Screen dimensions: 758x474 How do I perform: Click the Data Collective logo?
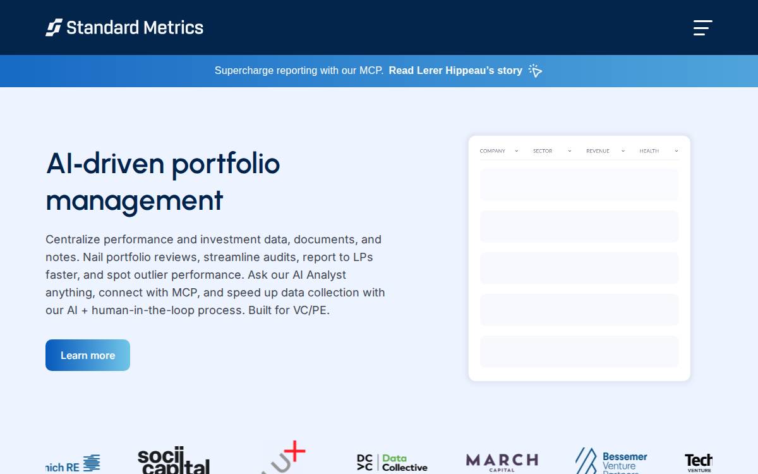[x=392, y=463]
